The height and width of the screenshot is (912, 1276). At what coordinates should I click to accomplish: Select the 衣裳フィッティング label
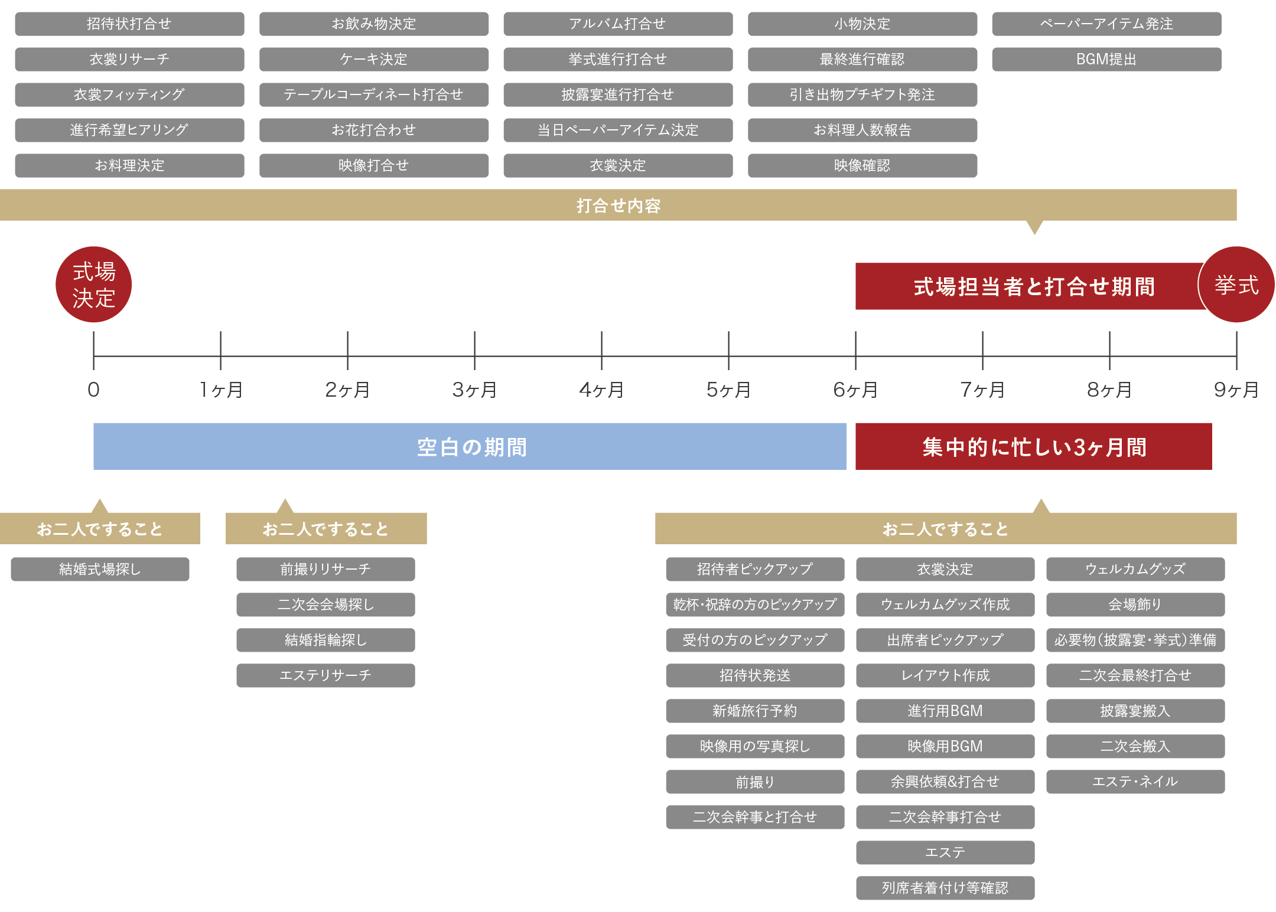pyautogui.click(x=129, y=94)
